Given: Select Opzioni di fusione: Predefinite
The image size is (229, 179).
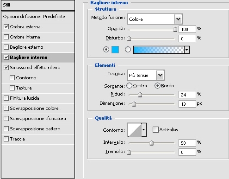Looking at the screenshot, I should click(x=38, y=17).
